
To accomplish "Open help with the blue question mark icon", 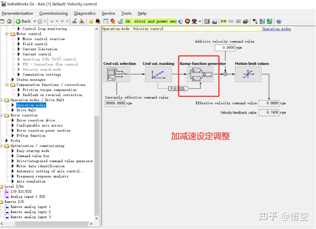I will (279, 22).
